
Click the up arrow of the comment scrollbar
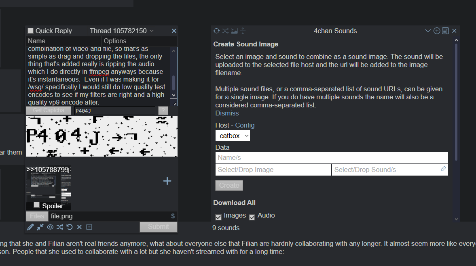tap(173, 51)
